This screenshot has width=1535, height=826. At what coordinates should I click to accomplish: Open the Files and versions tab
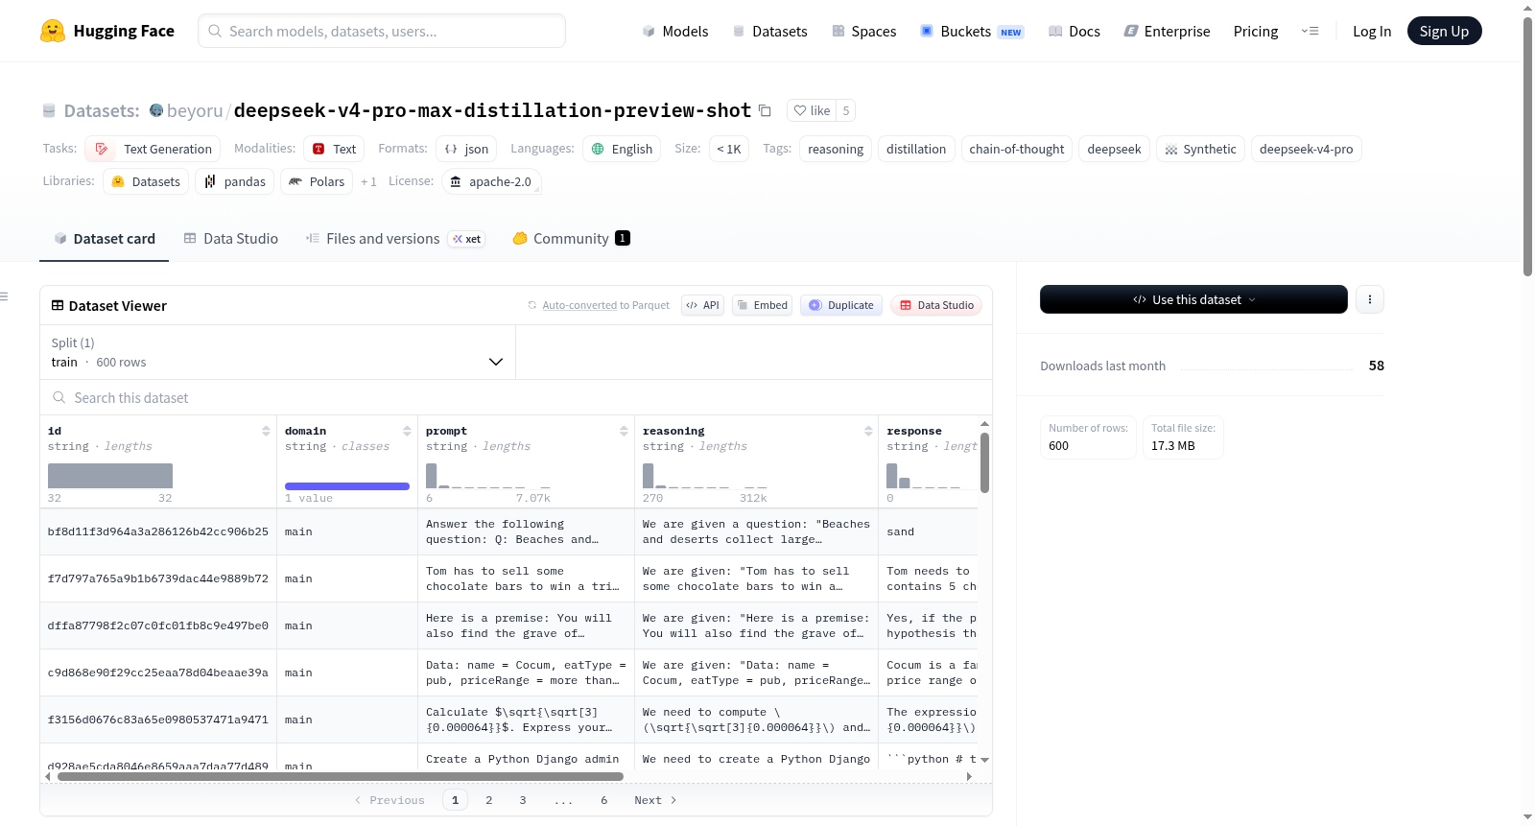click(x=394, y=239)
